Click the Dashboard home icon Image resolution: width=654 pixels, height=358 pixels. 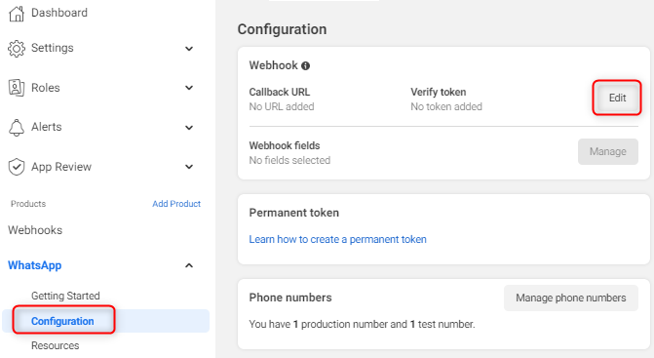17,14
